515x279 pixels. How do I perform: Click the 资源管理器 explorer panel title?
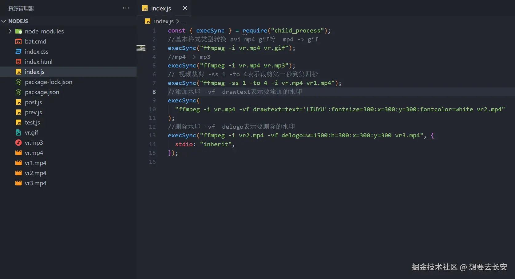click(x=21, y=8)
